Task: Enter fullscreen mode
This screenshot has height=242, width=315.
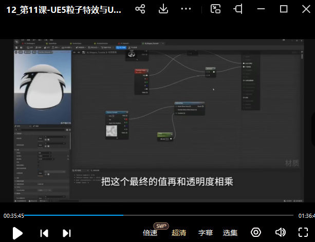Action: click(303, 232)
